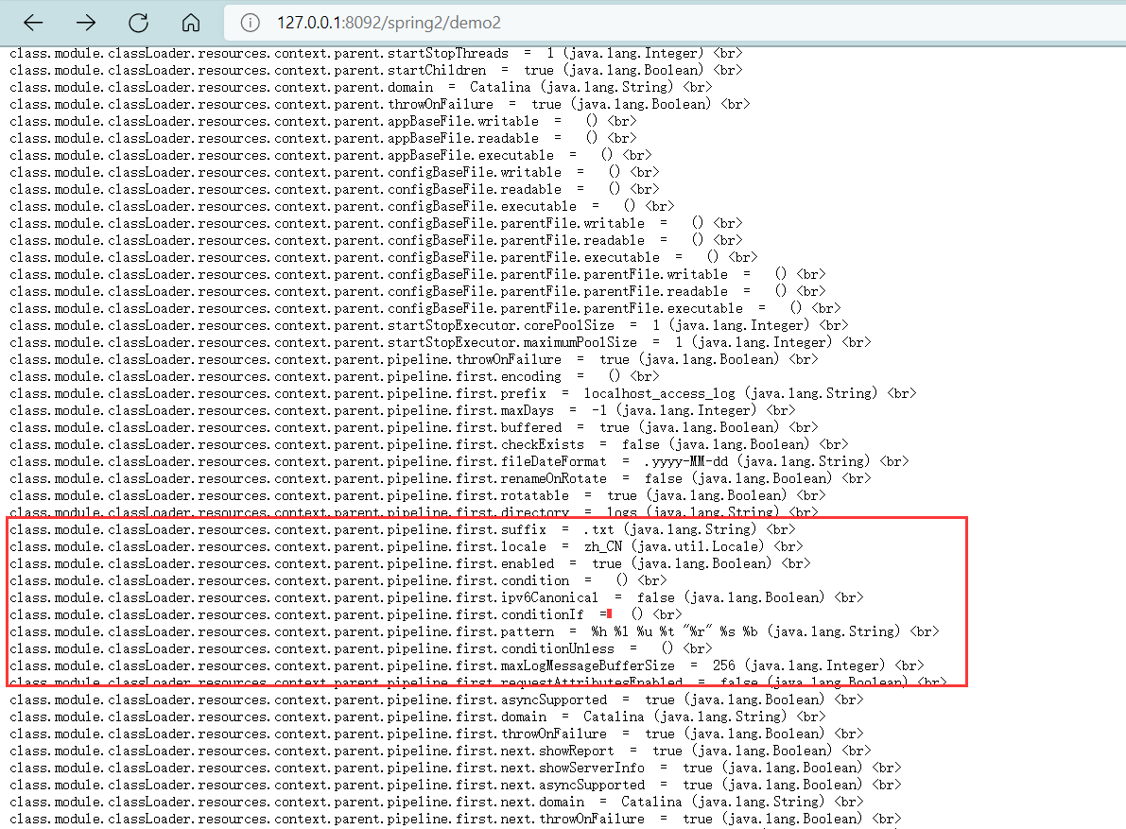The image size is (1126, 829).
Task: Click the pipeline.first.next.showServerInfo line
Action: coord(445,768)
